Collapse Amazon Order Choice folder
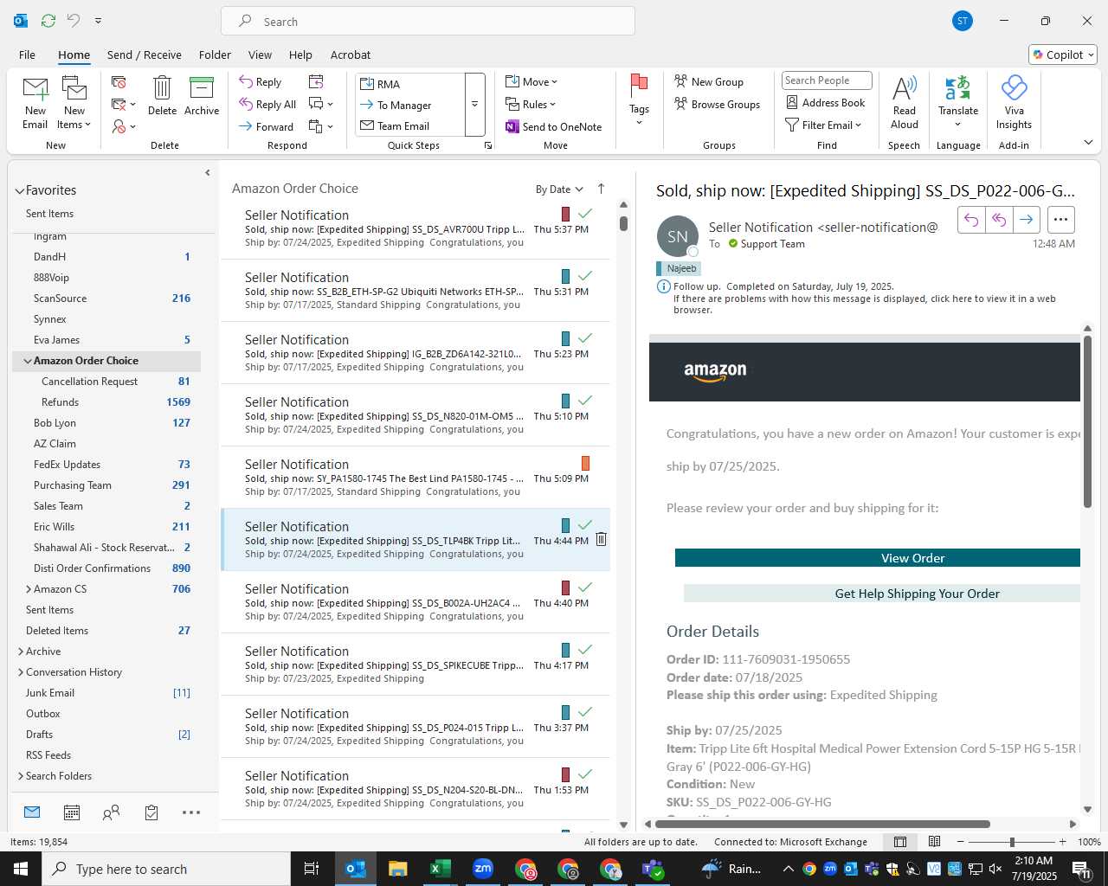 pyautogui.click(x=28, y=361)
